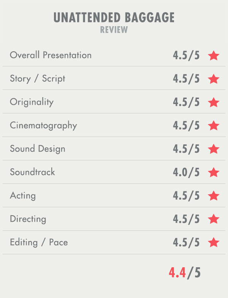This screenshot has height=298, width=228.
Task: Click the star next to Story / Script
Action: tap(214, 79)
